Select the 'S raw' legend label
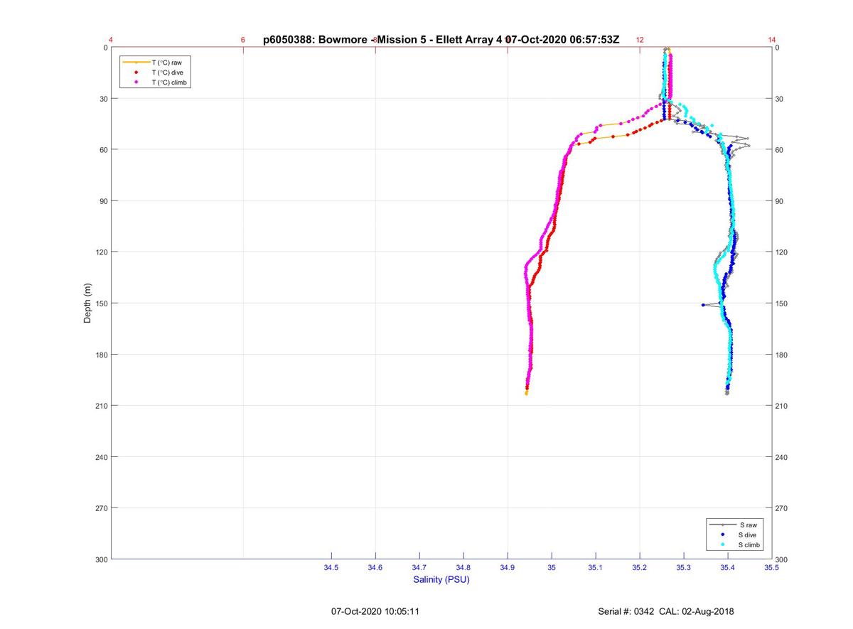The height and width of the screenshot is (629, 853). tap(747, 525)
